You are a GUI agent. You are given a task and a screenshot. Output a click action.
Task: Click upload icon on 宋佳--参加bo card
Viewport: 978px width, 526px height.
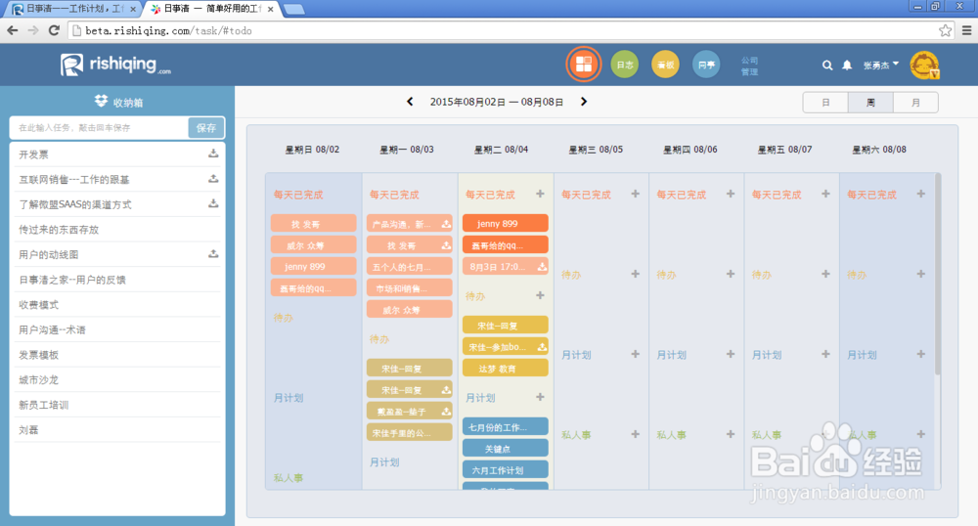[x=542, y=346]
